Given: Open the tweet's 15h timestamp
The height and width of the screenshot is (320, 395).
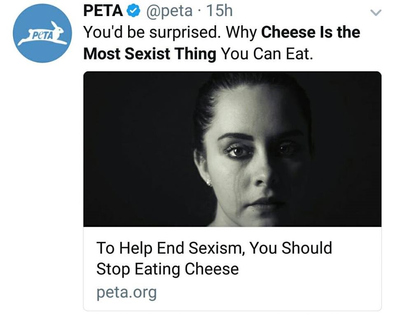Looking at the screenshot, I should click(219, 11).
